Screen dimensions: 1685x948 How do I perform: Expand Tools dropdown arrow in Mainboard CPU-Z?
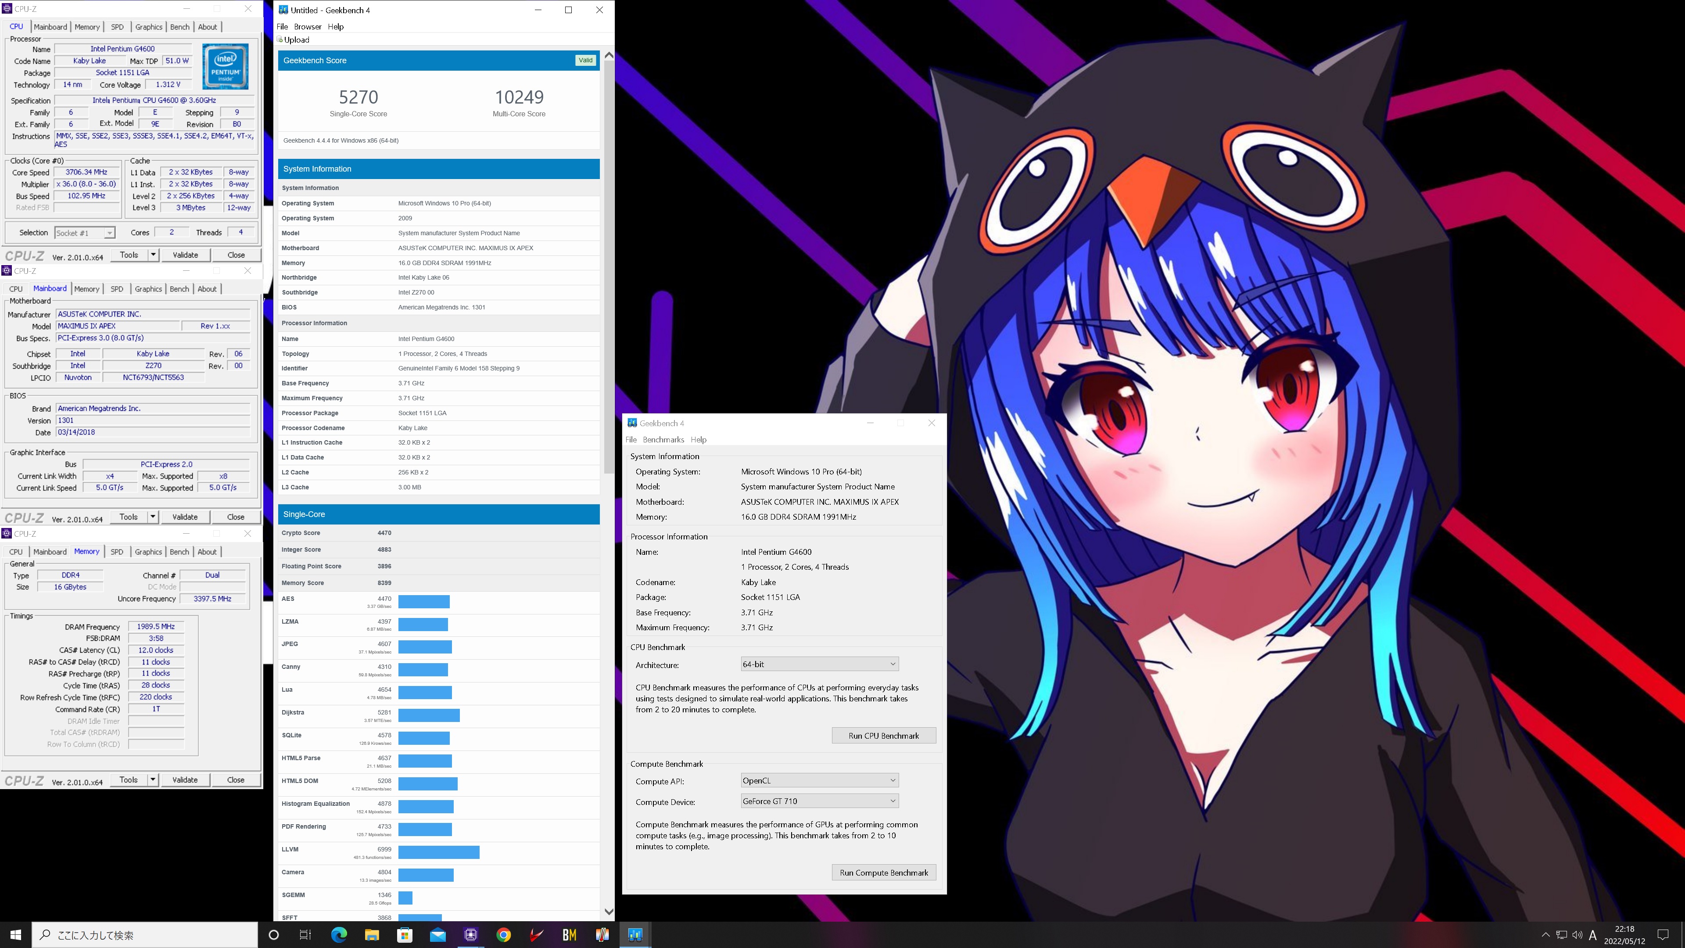click(152, 516)
